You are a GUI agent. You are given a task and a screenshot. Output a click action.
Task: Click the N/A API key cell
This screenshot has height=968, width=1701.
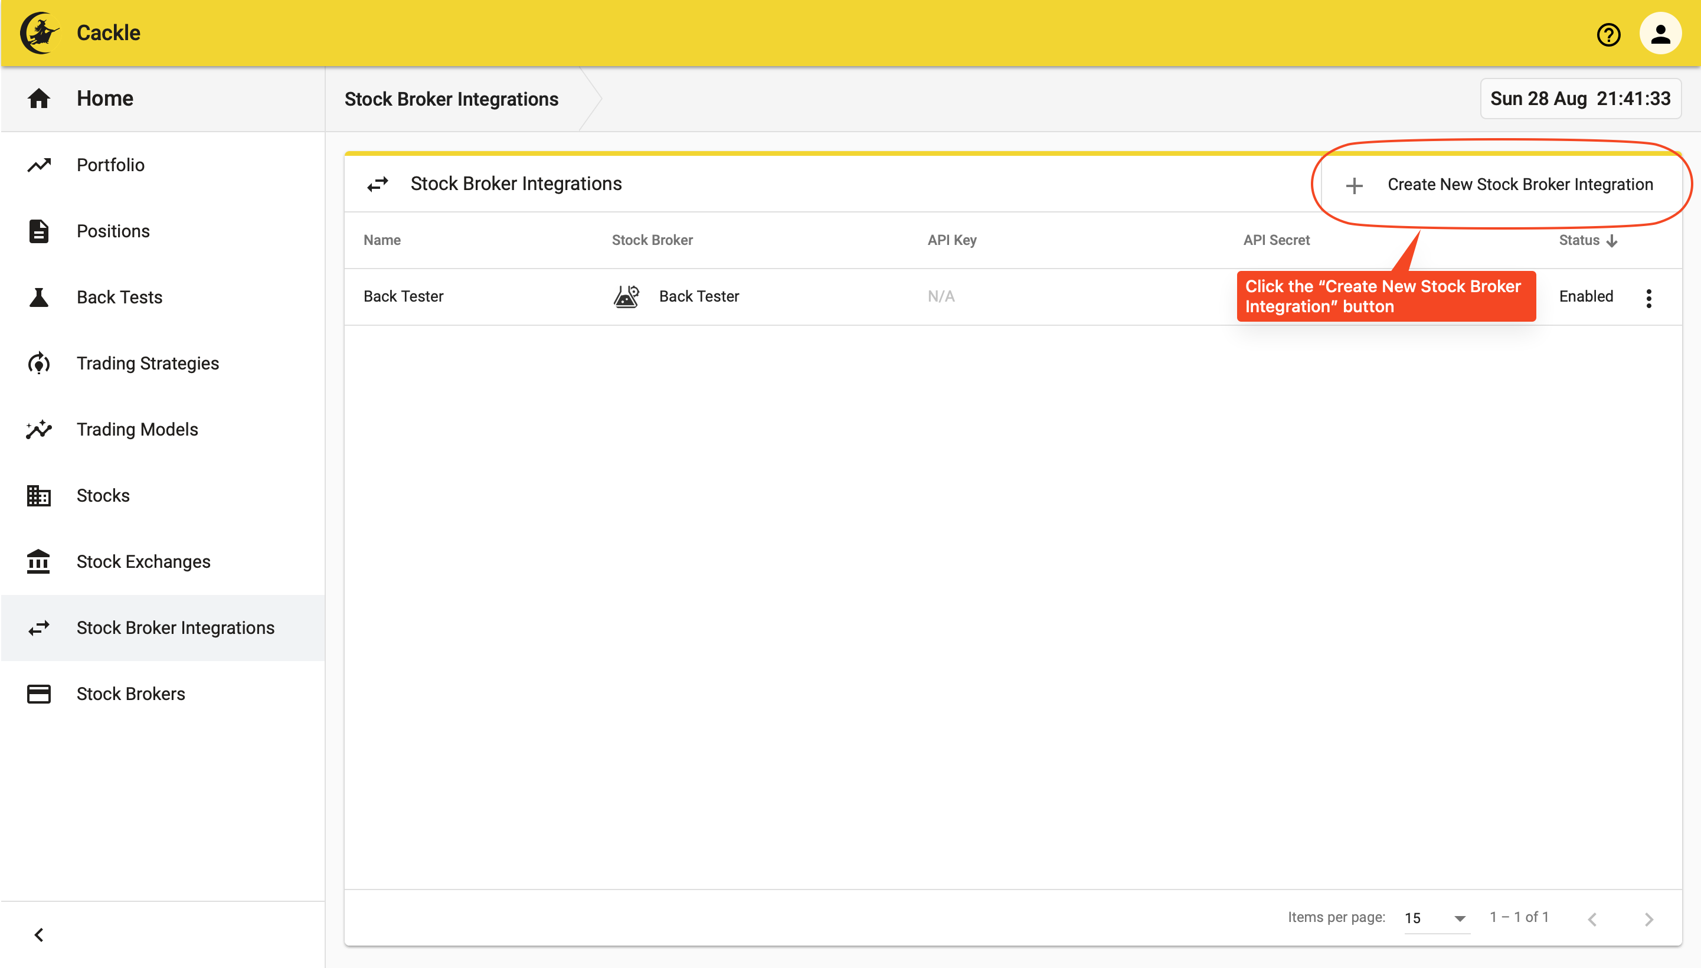tap(941, 296)
